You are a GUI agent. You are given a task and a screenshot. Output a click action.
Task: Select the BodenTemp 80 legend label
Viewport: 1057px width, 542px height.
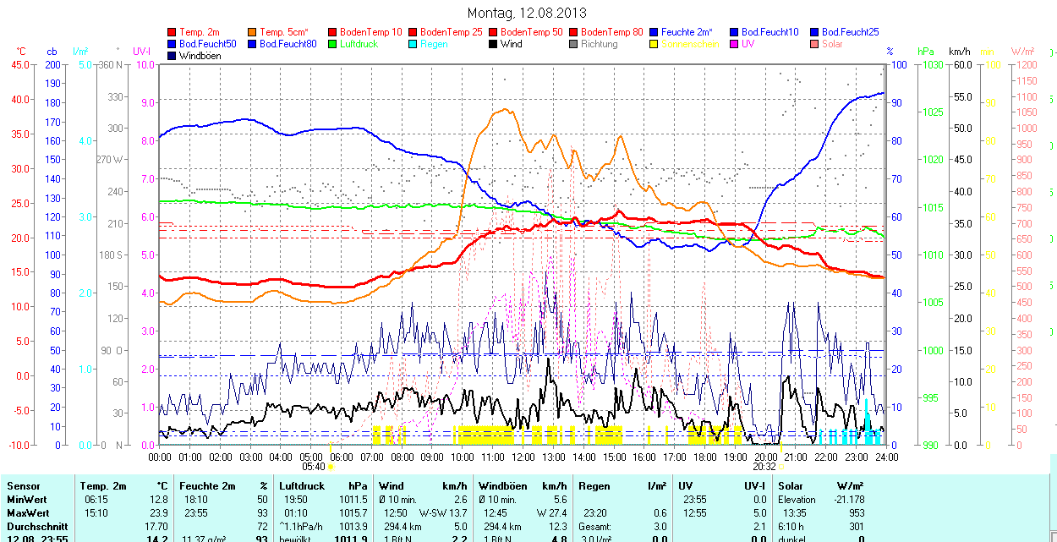click(x=612, y=32)
